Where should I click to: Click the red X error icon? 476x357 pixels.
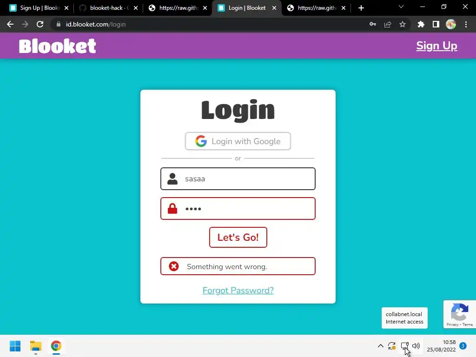(174, 266)
